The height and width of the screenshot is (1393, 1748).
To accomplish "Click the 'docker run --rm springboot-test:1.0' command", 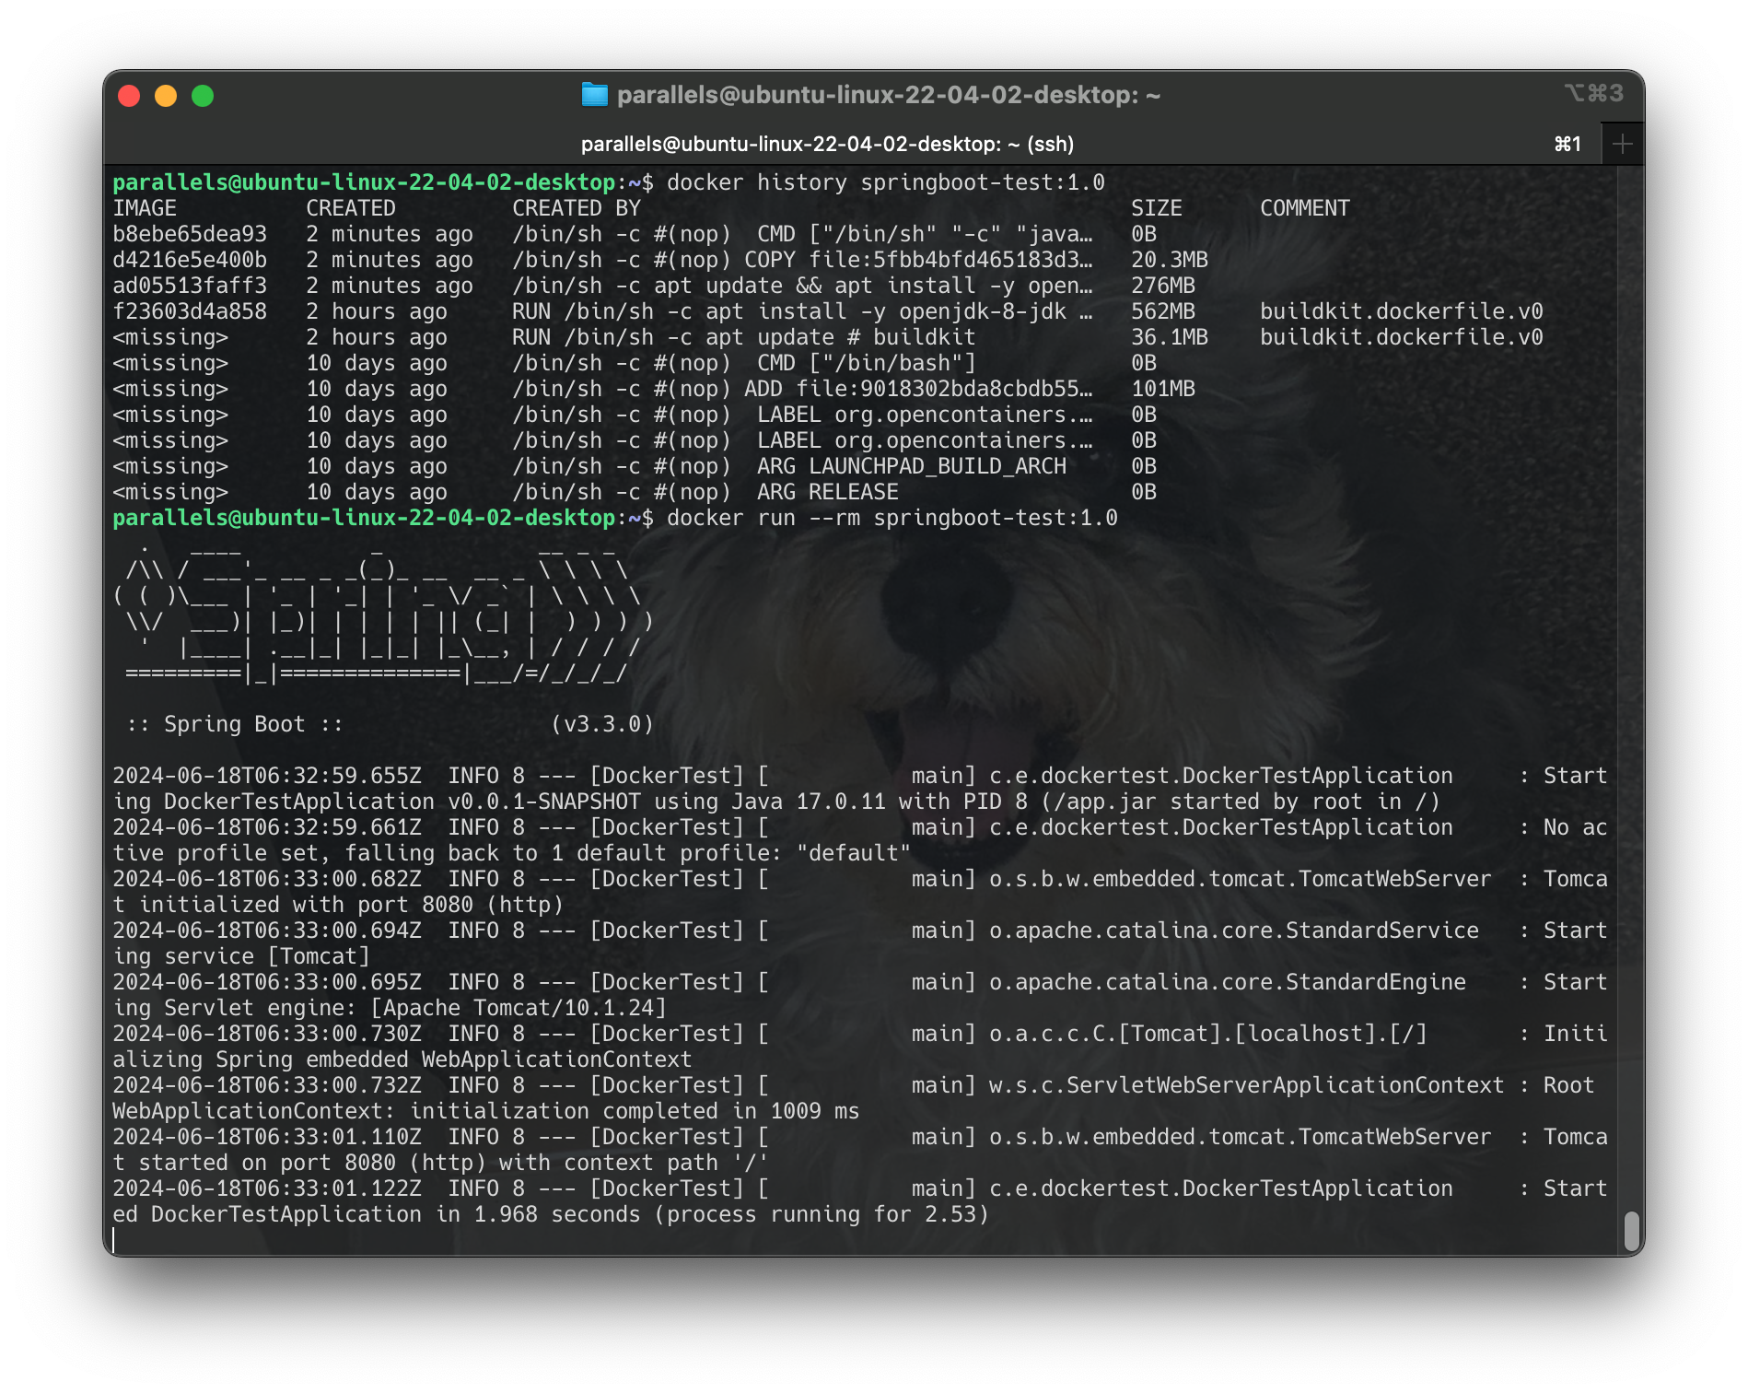I will click(892, 518).
